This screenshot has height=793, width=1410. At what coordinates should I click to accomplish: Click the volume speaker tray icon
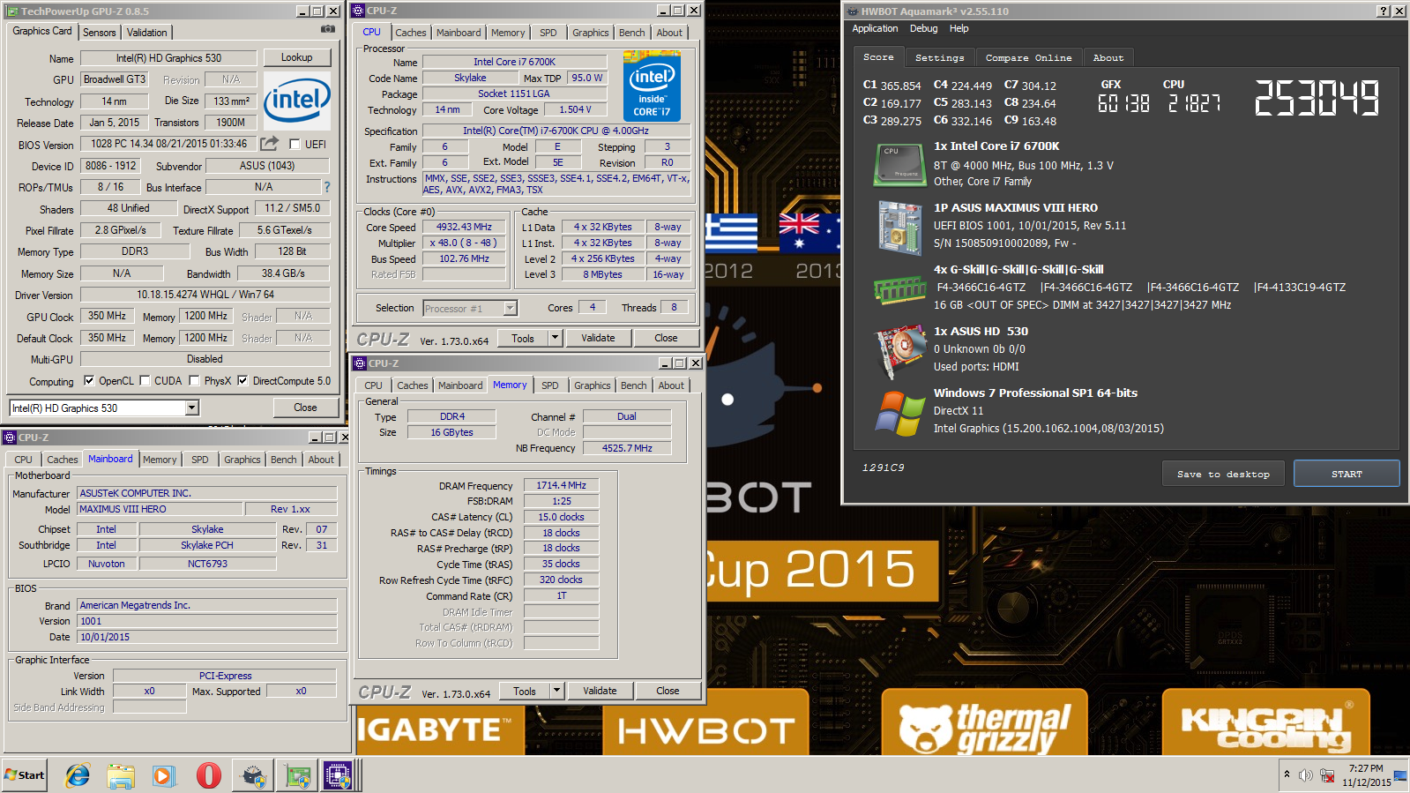coord(1306,775)
